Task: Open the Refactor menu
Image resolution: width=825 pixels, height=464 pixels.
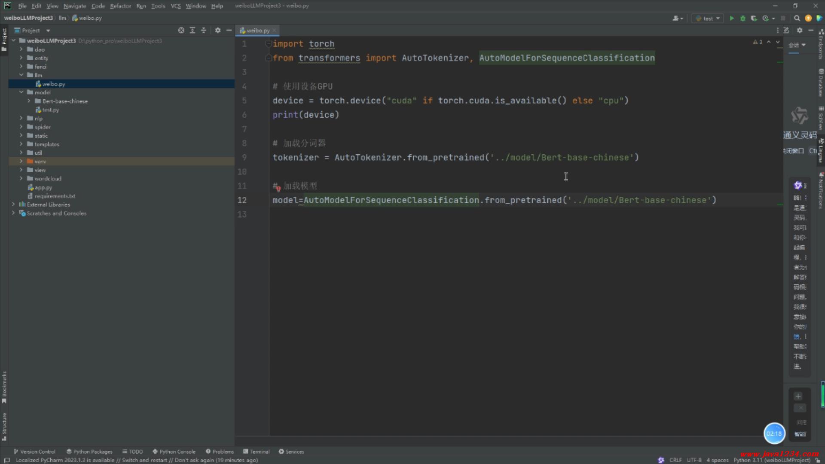Action: tap(120, 6)
